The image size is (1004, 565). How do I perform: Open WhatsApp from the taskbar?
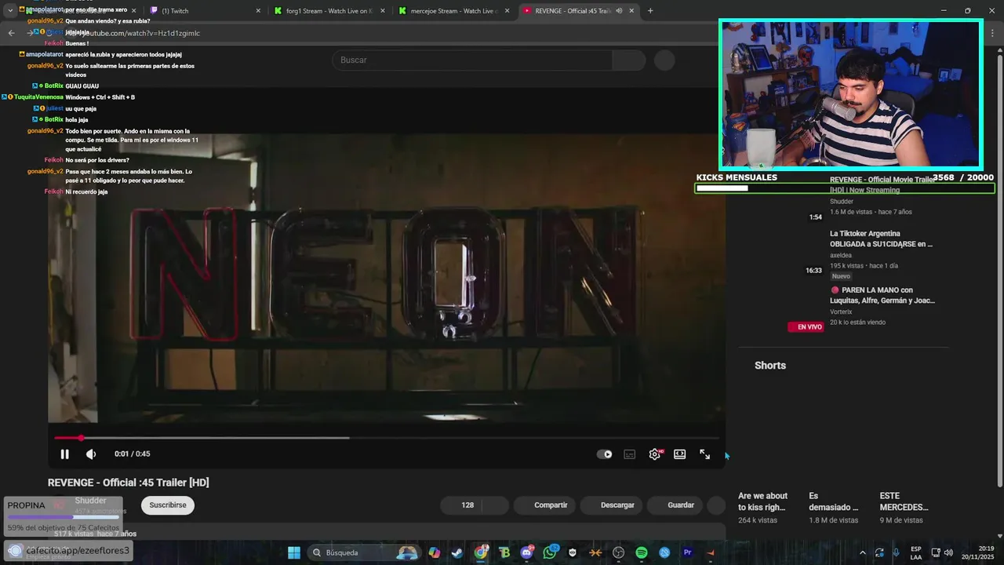click(x=550, y=552)
